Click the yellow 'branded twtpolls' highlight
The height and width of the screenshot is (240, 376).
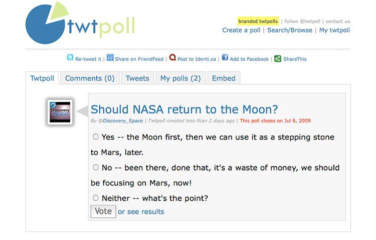point(258,21)
